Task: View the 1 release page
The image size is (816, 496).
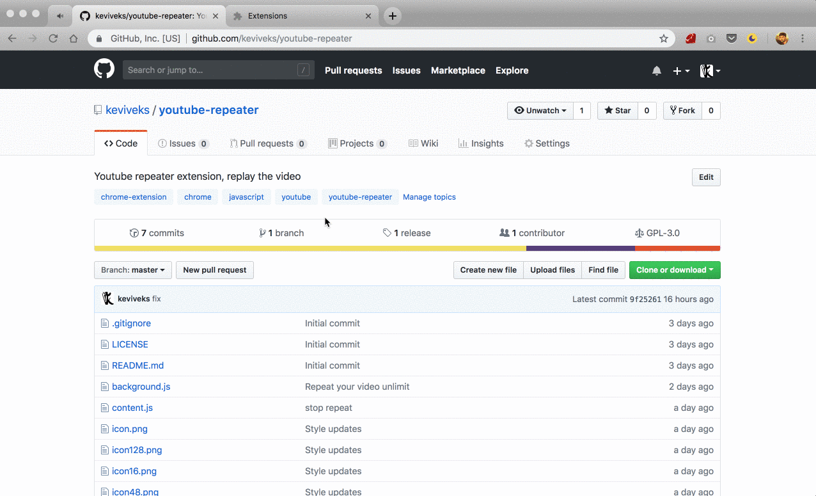Action: (x=407, y=233)
